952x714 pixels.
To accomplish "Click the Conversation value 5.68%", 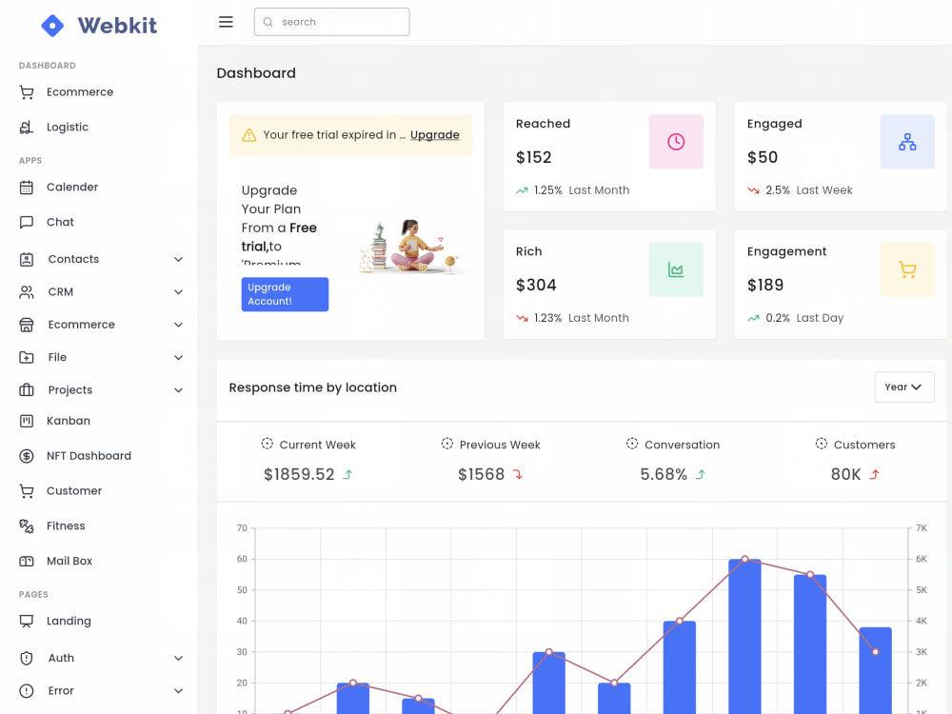I will pos(663,475).
